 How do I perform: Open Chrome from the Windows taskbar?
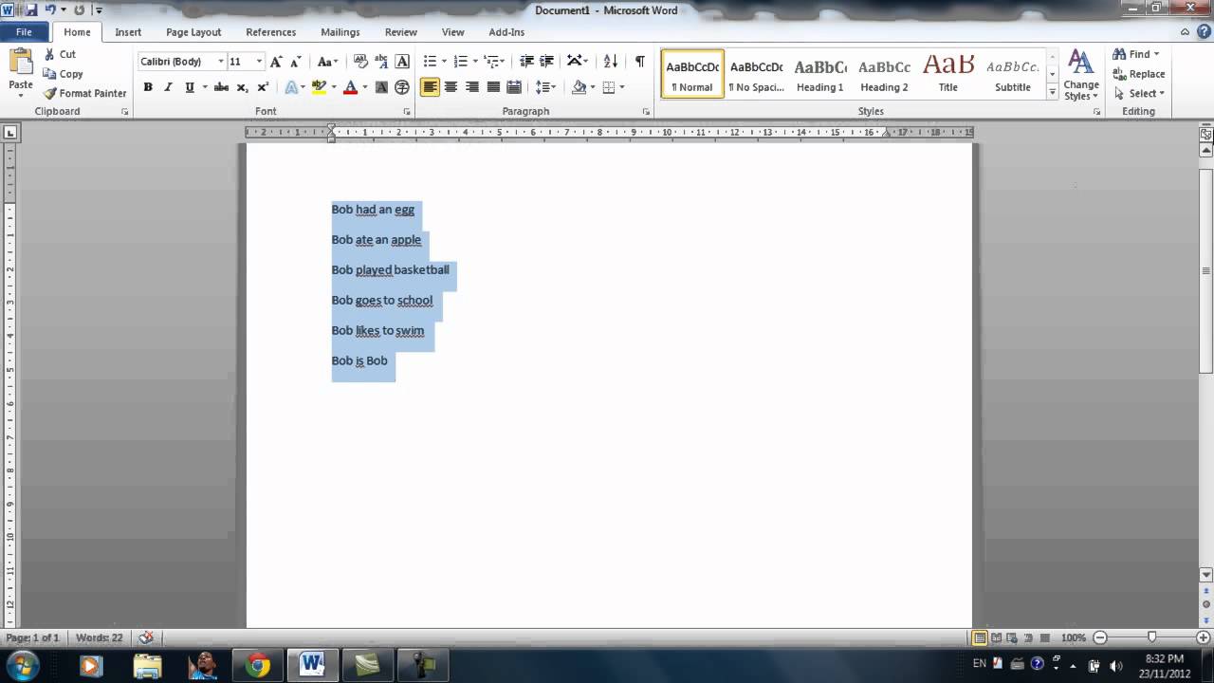click(x=257, y=665)
